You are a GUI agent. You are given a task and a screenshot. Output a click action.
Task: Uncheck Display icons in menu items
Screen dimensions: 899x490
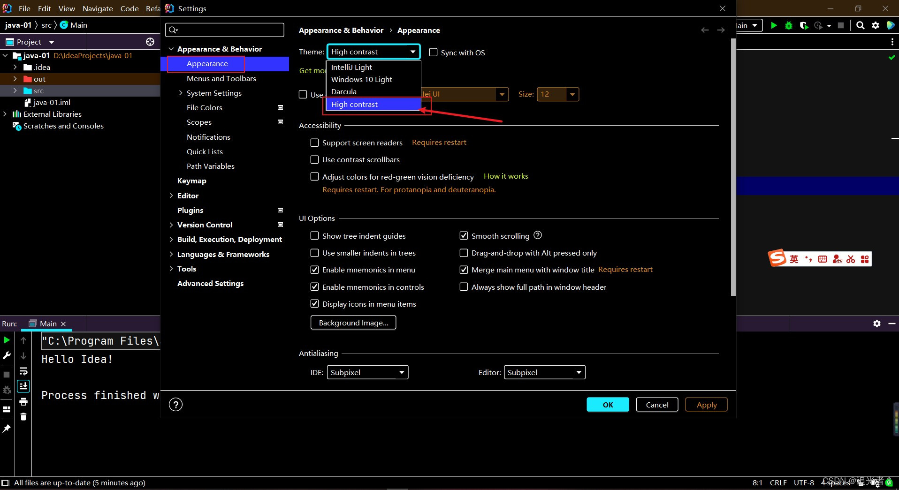coord(315,304)
